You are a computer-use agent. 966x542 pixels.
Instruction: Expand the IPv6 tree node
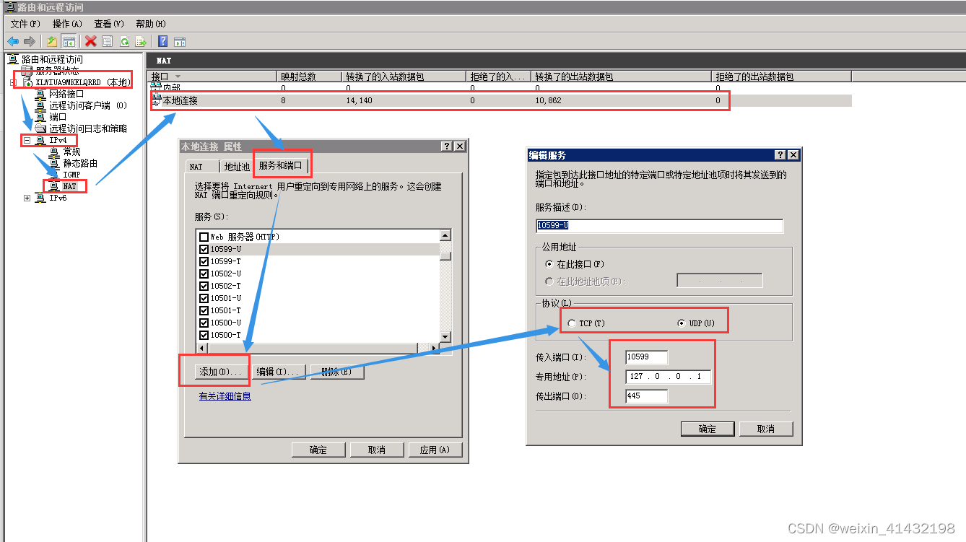pyautogui.click(x=27, y=198)
